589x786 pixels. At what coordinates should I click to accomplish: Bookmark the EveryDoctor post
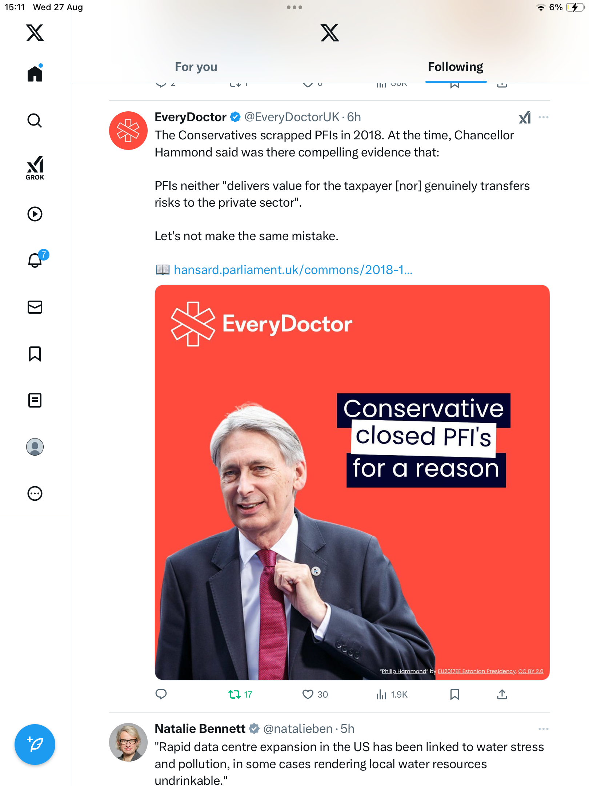454,694
